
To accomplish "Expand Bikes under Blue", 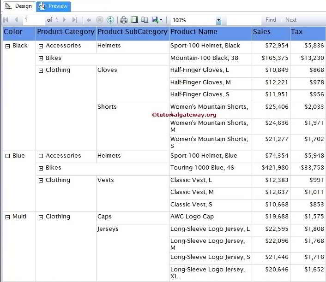I will pyautogui.click(x=41, y=168).
